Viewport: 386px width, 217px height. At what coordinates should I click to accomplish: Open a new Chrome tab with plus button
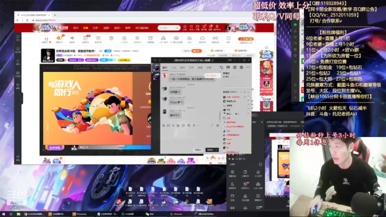point(55,15)
